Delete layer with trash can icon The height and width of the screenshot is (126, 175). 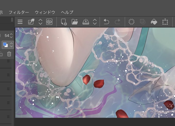9,54
